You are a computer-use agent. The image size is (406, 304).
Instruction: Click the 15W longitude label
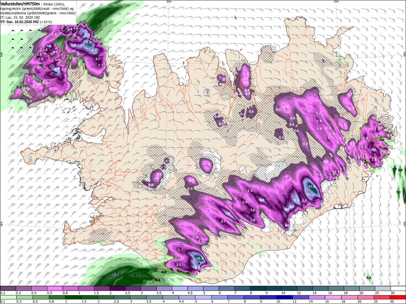tap(336, 2)
